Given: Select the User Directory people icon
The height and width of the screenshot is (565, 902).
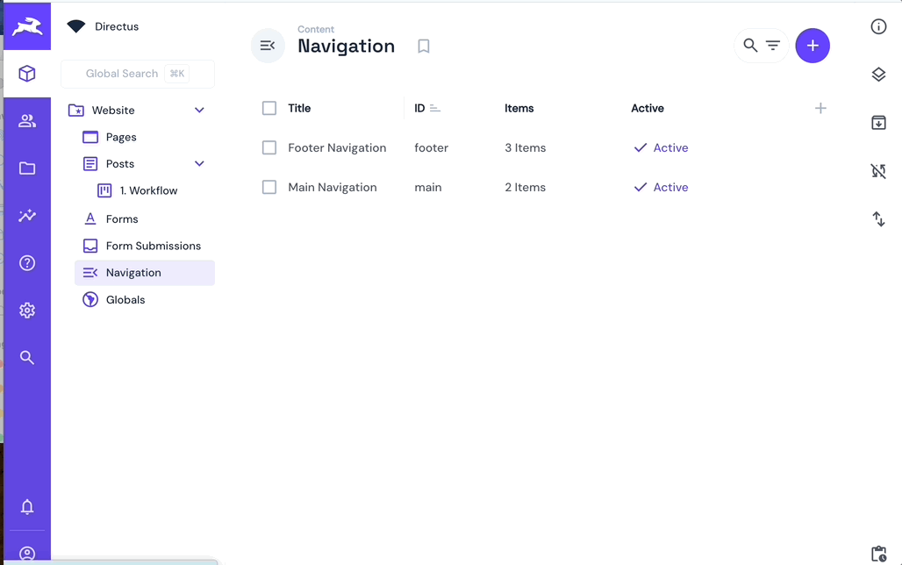Looking at the screenshot, I should click(26, 121).
